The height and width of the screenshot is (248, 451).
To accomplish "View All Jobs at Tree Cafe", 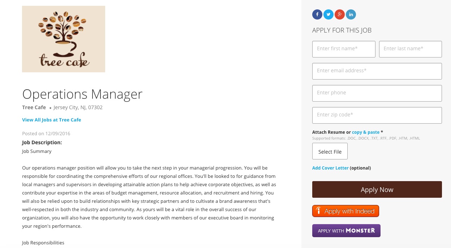I will point(51,120).
